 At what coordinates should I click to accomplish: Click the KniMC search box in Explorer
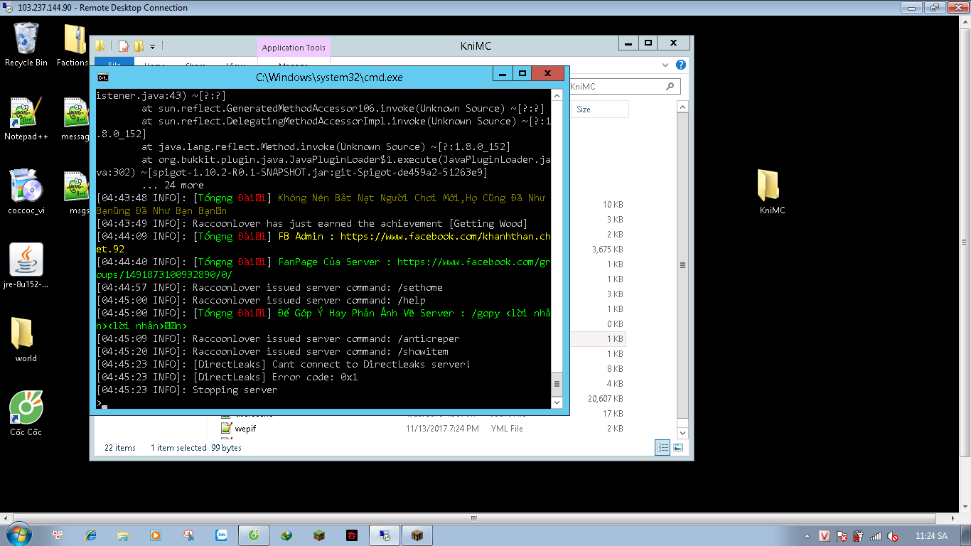(618, 87)
